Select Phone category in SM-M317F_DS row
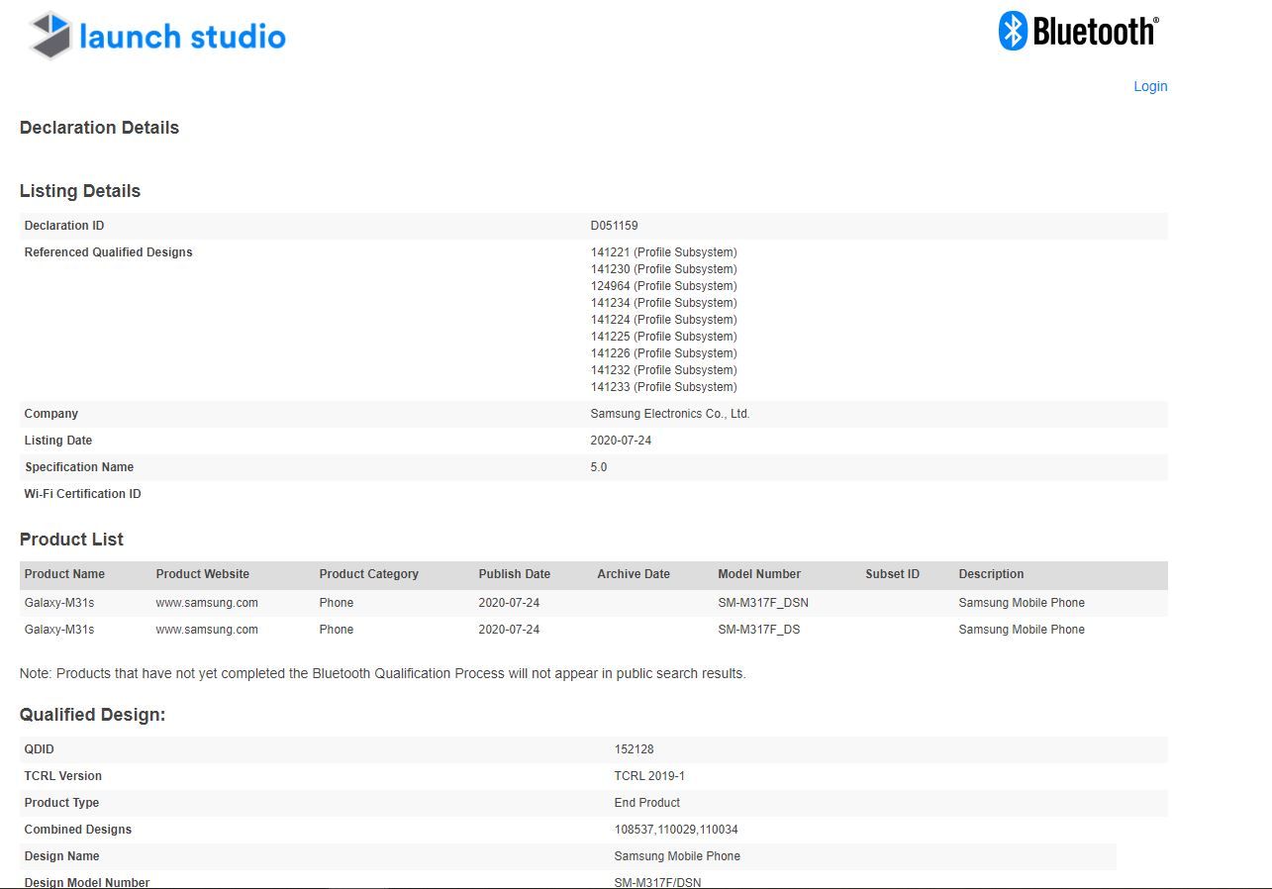The image size is (1272, 889). (337, 630)
